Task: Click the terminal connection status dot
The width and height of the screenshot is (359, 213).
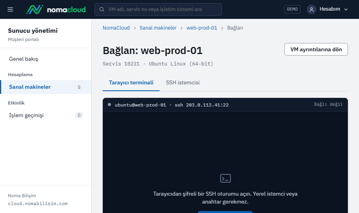Action: pyautogui.click(x=109, y=105)
